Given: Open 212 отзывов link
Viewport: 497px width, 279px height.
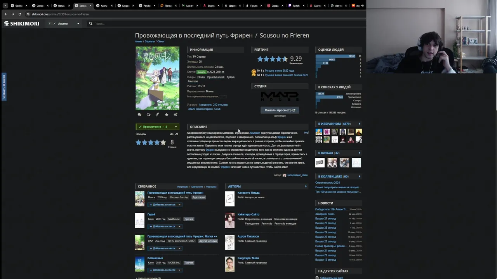Looking at the screenshot, I should (220, 105).
